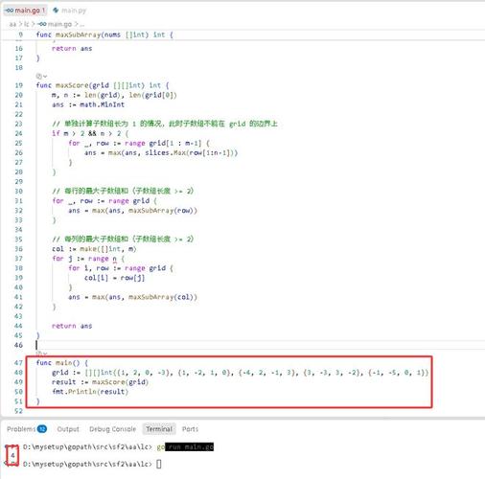485x479 pixels.
Task: Switch to the Output panel tab
Action: pos(68,429)
